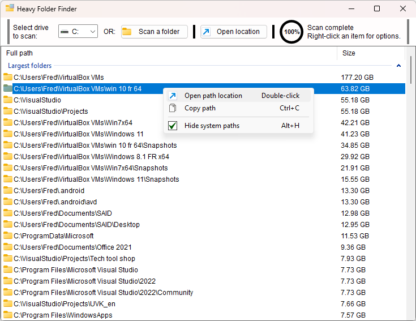Toggle Hide system paths checkbox
416x321 pixels.
tap(173, 126)
